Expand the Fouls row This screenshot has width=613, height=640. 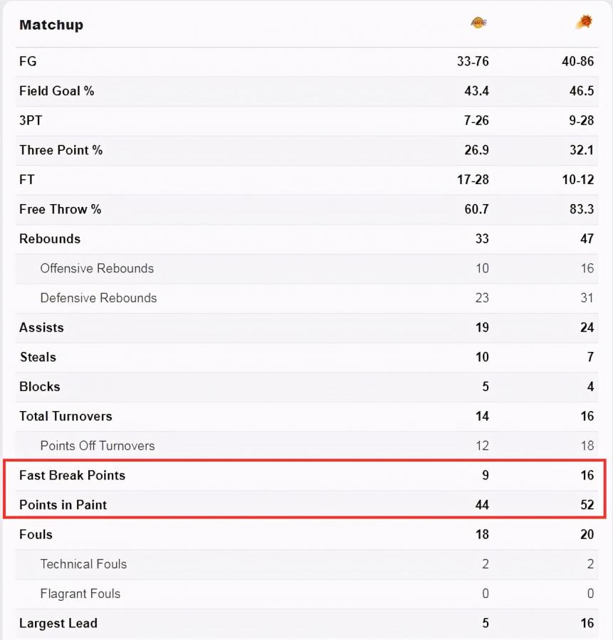pos(306,535)
